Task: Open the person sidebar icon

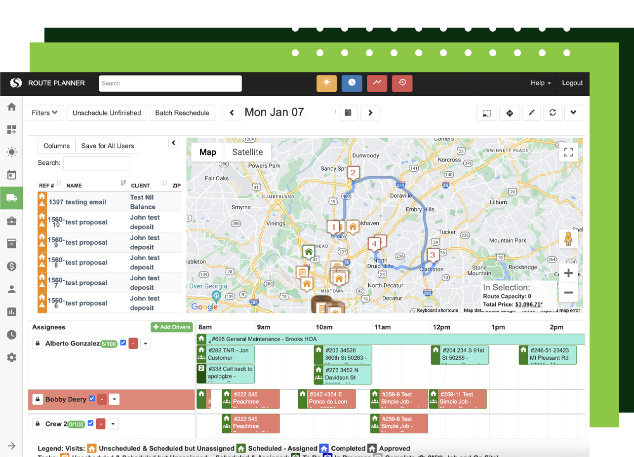Action: point(11,289)
